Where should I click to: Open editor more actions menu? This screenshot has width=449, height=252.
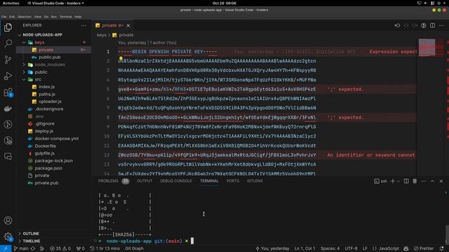(441, 25)
